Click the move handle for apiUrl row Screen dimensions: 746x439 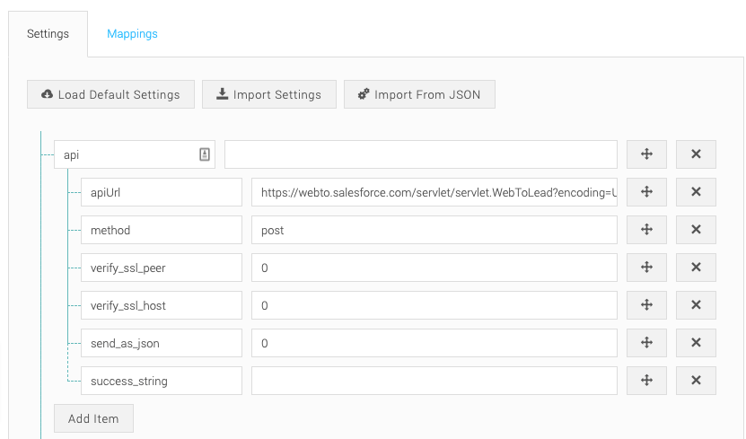pos(646,192)
